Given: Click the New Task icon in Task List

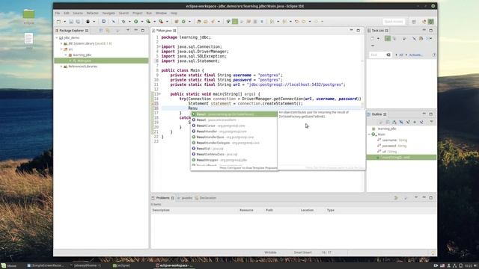Looking at the screenshot, I should click(373, 39).
